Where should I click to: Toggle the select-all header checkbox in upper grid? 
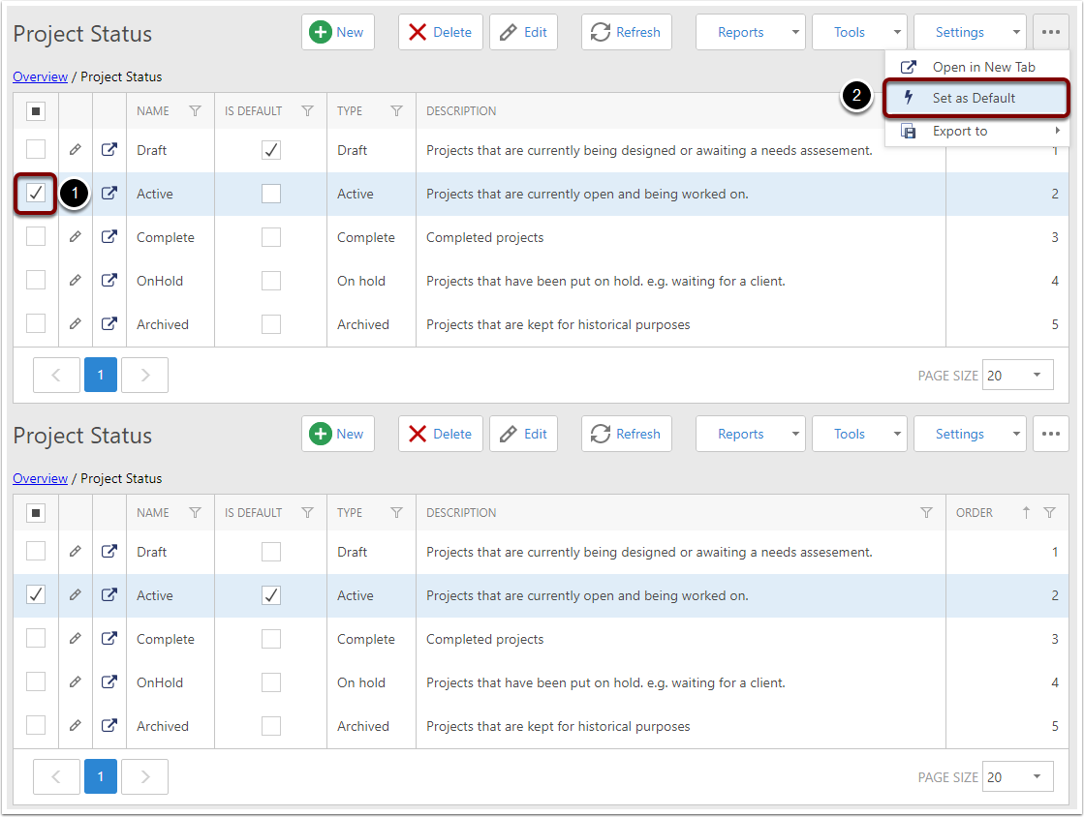tap(36, 111)
